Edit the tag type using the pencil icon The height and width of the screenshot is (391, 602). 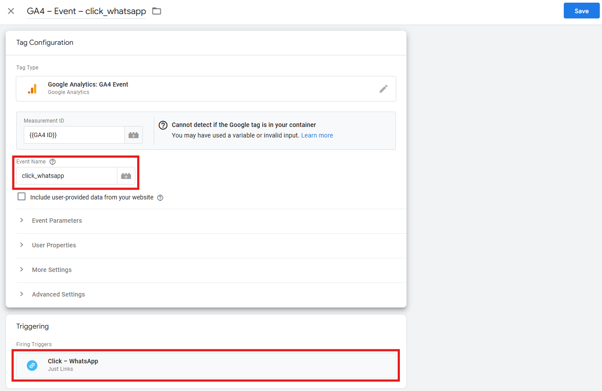tap(384, 89)
